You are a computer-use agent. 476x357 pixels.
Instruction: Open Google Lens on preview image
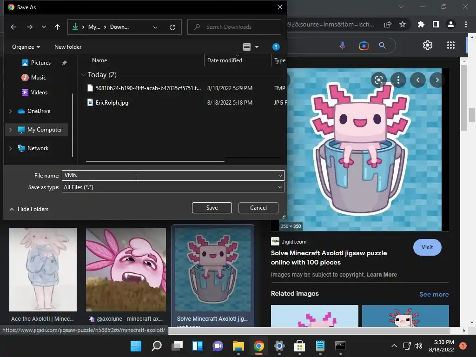click(x=378, y=80)
